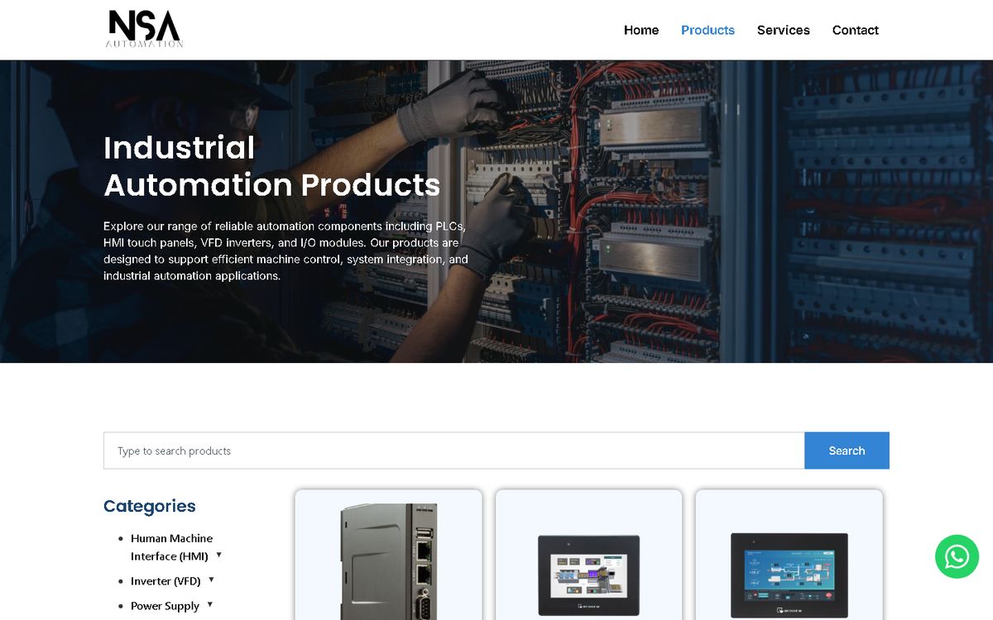Image resolution: width=993 pixels, height=620 pixels.
Task: Open the middle HMI touch panel product
Action: coord(589,555)
